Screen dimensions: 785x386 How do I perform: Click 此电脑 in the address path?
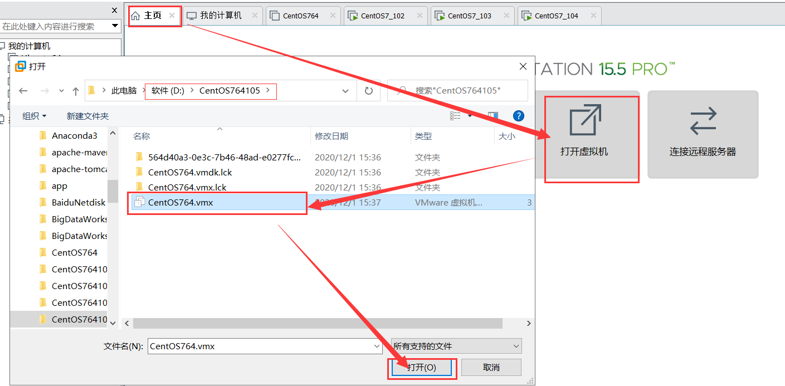coord(124,90)
